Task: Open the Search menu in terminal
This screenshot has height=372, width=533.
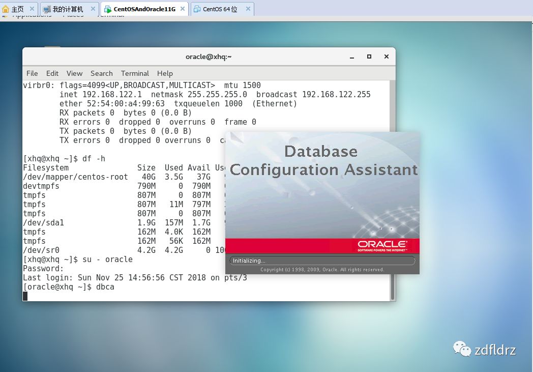Action: (x=102, y=73)
